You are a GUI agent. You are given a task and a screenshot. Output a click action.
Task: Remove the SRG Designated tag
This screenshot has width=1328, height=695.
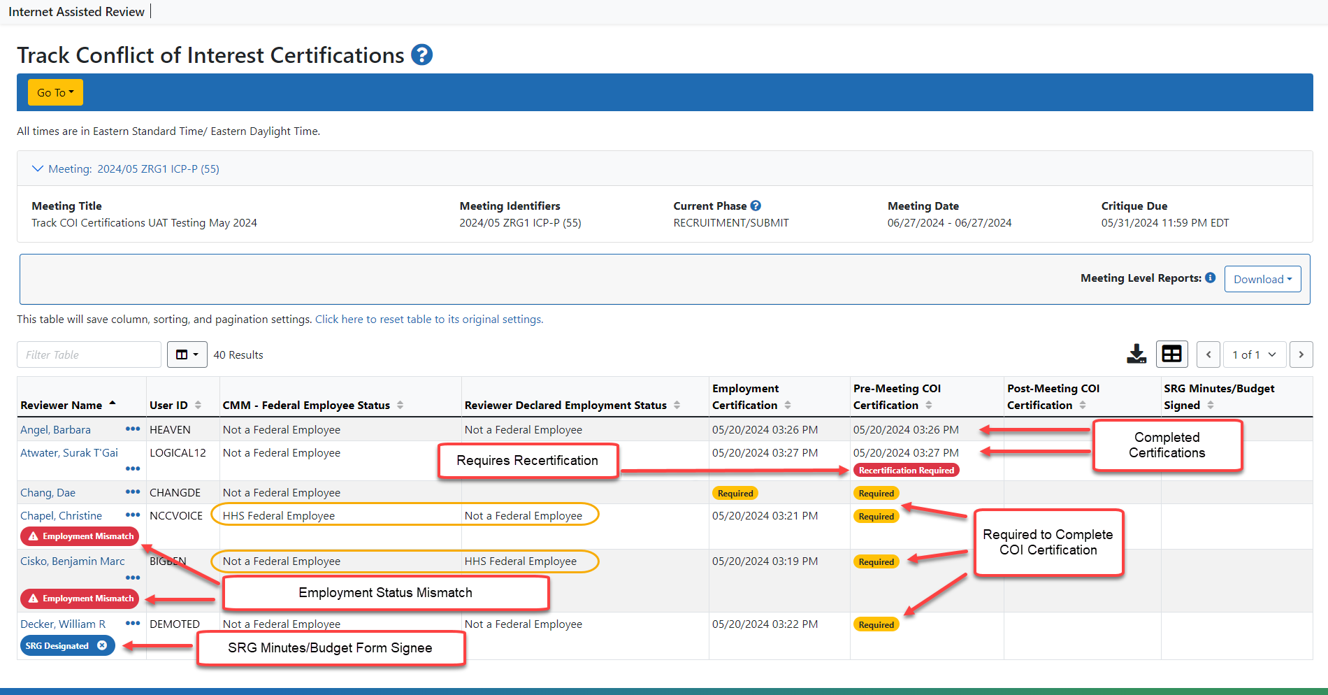pyautogui.click(x=102, y=645)
